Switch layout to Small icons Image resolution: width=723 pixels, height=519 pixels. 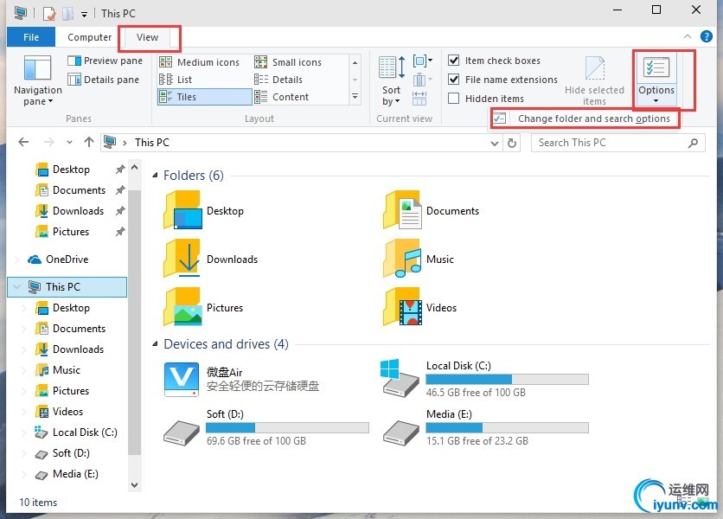pos(288,62)
